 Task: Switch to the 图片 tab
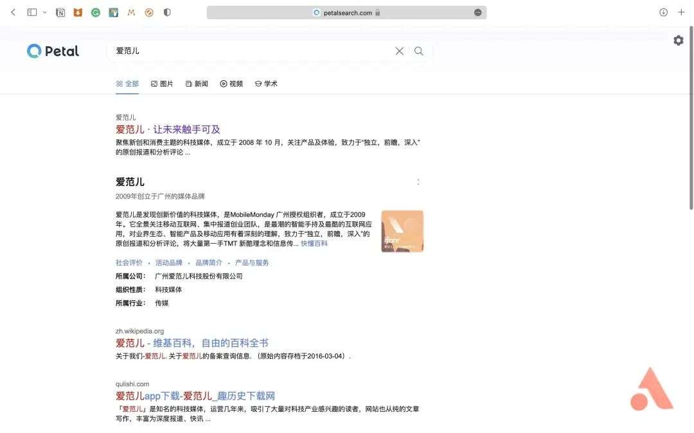(x=162, y=83)
